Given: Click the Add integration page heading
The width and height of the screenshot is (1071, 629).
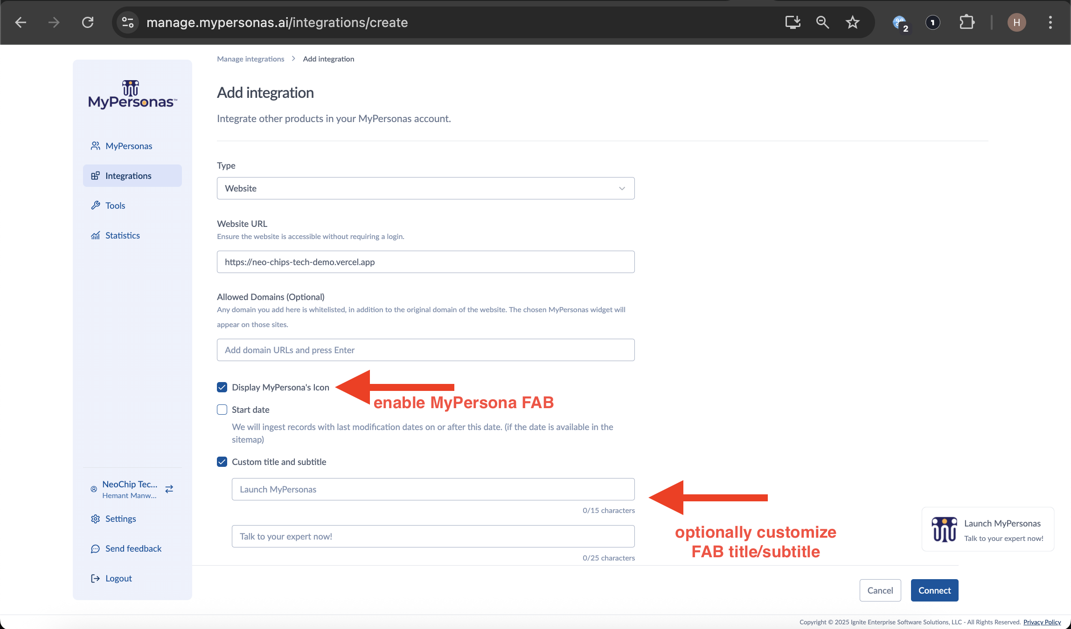Looking at the screenshot, I should (x=265, y=93).
